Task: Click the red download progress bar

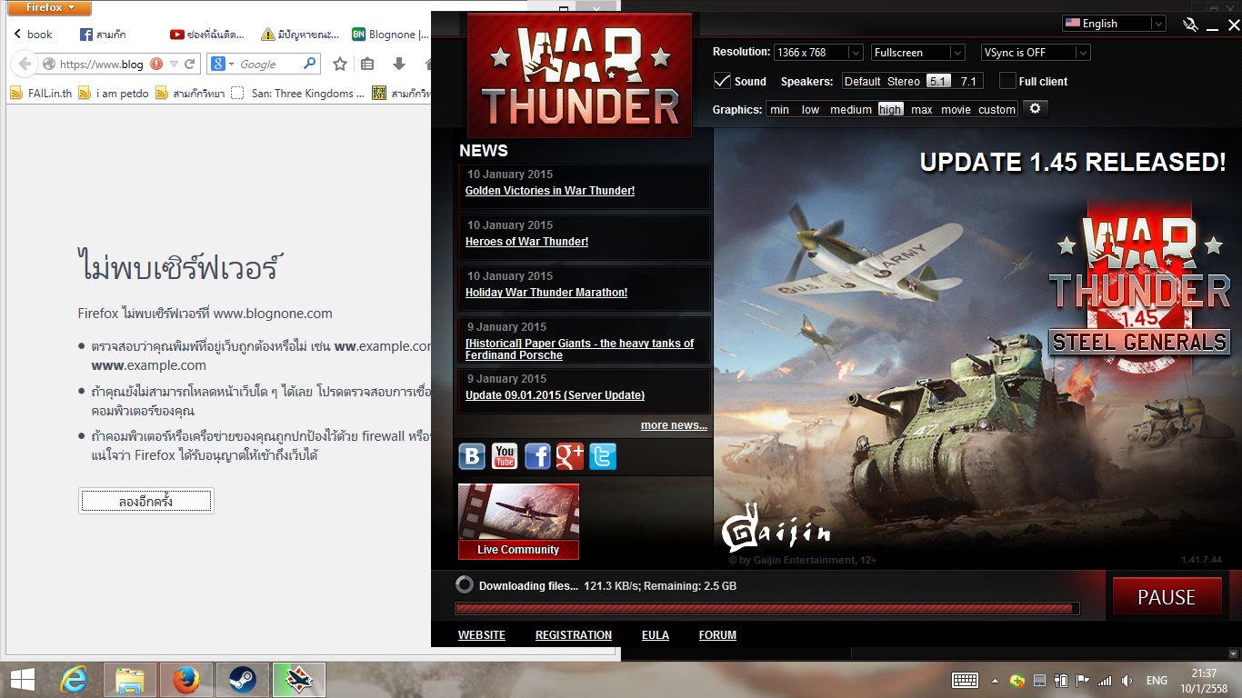Action: (x=767, y=609)
